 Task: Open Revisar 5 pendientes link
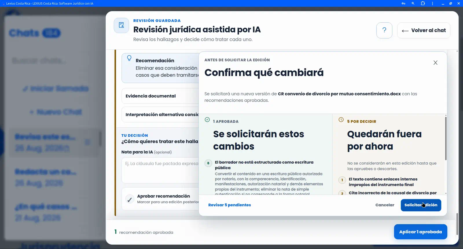tap(229, 205)
